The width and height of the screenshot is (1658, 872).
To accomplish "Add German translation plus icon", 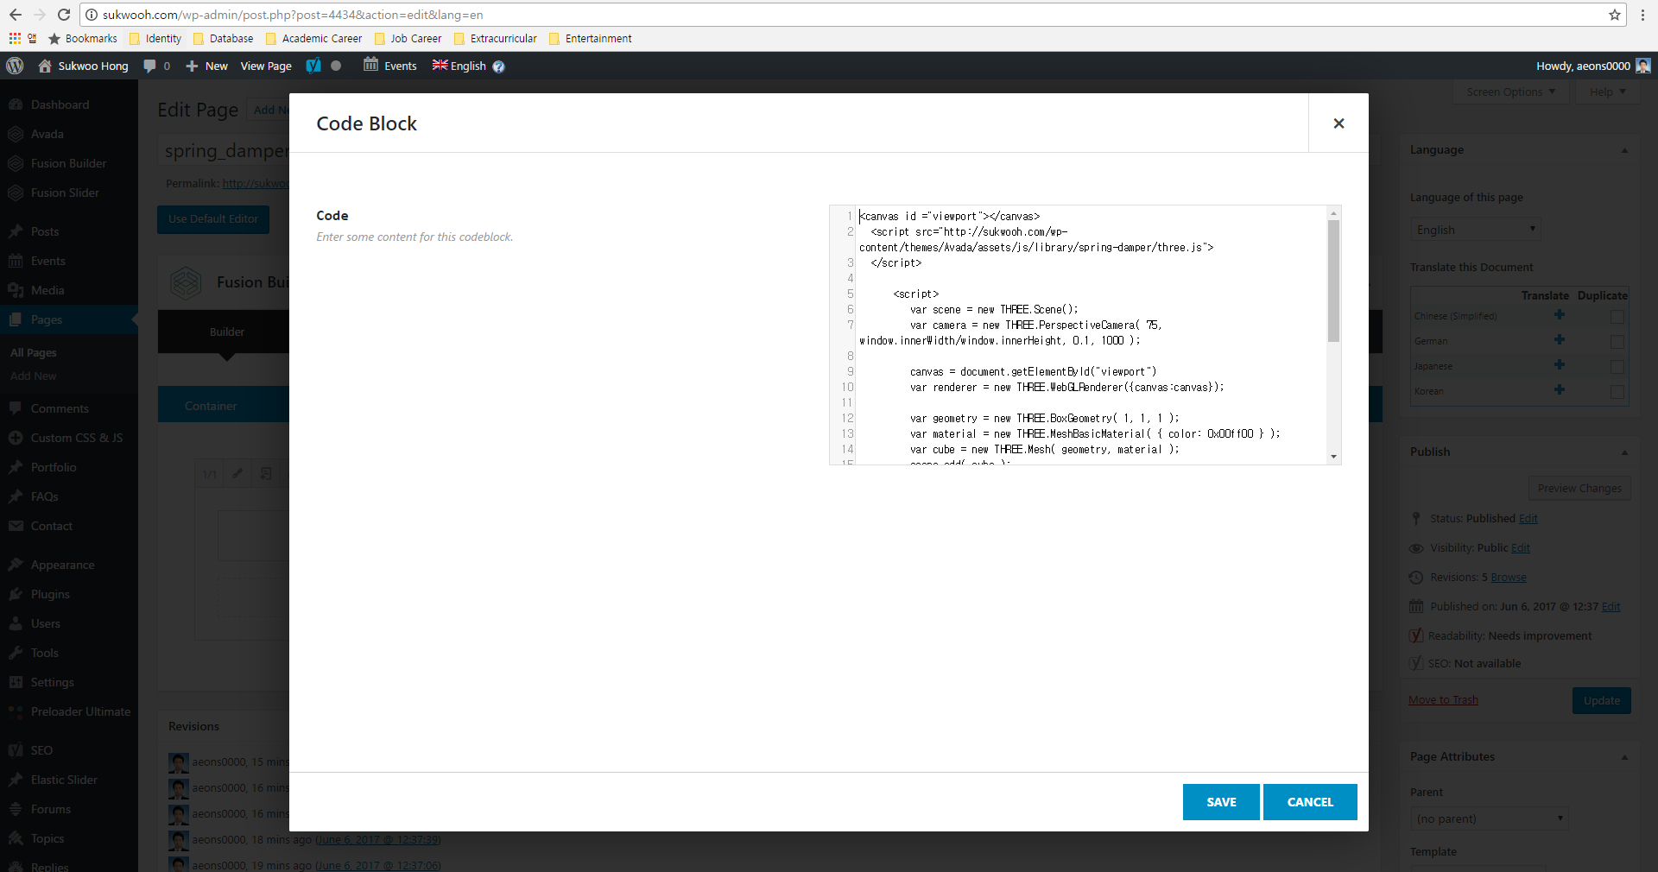I will tap(1560, 340).
